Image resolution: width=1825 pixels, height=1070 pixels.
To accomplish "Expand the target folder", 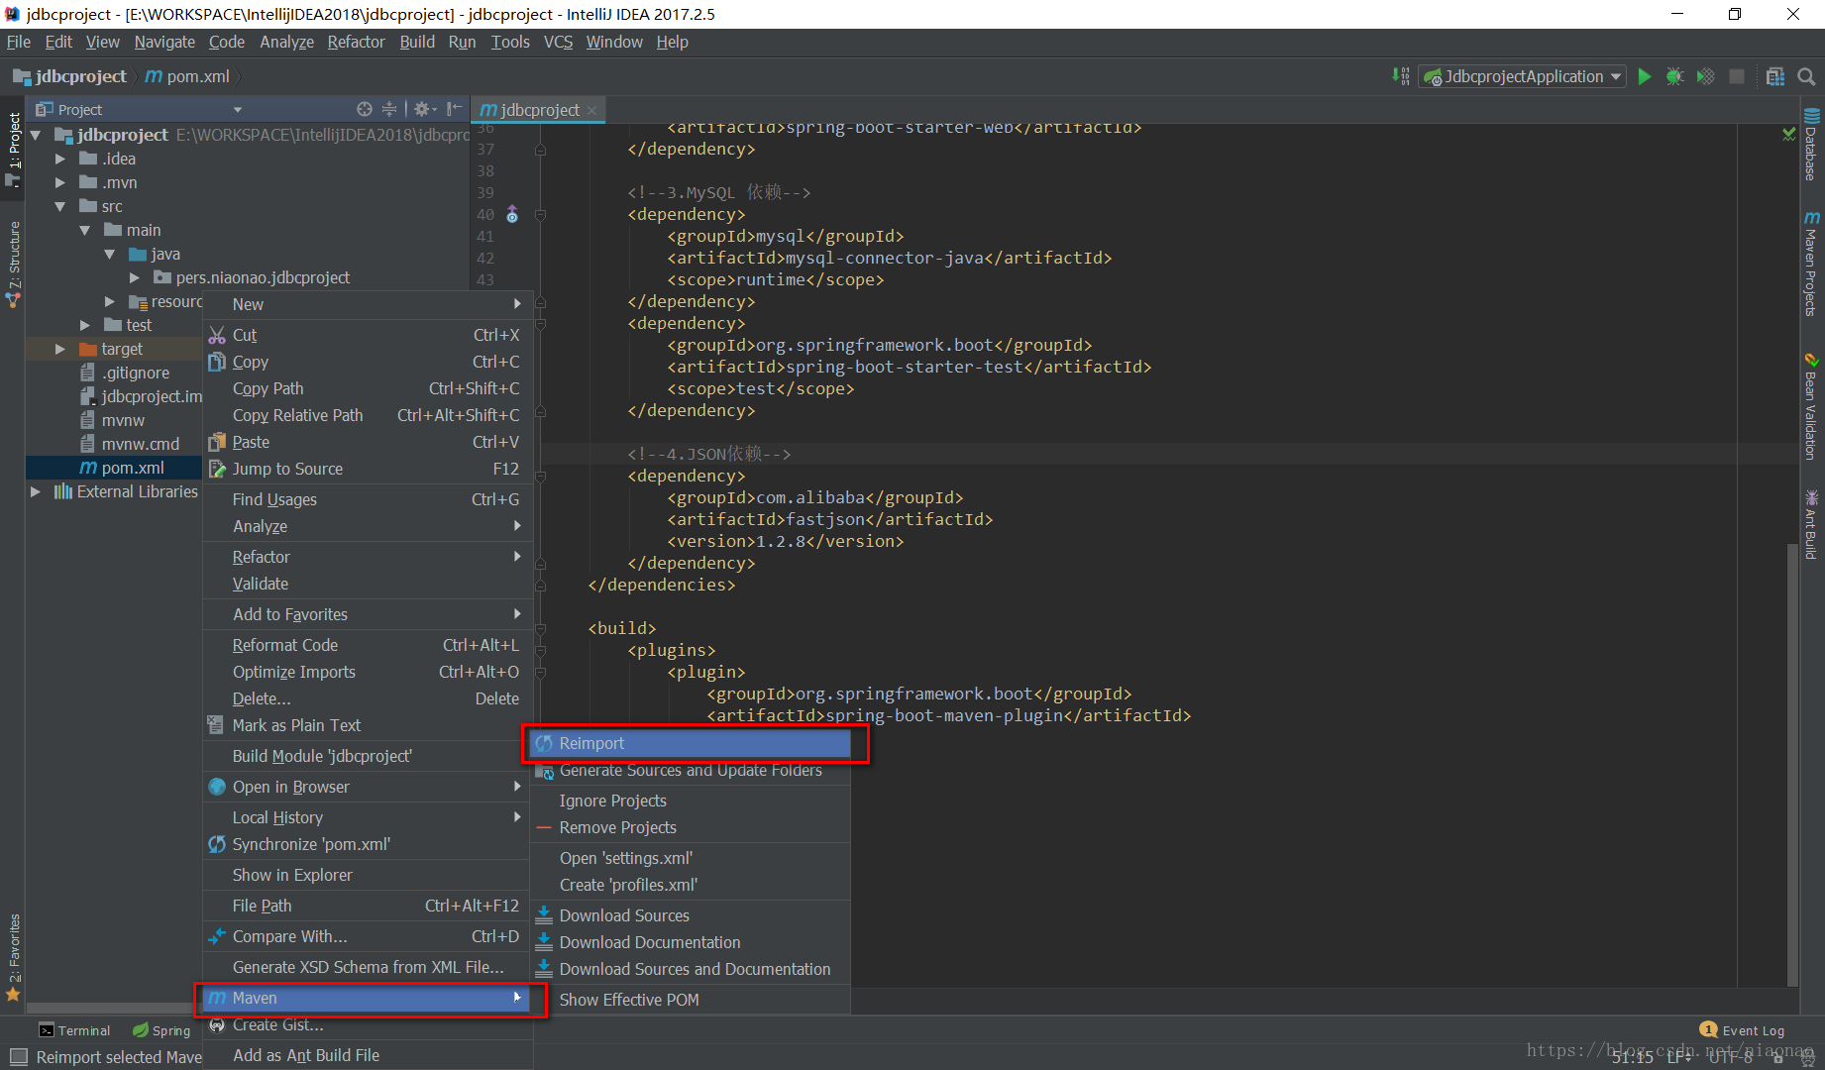I will (x=60, y=349).
